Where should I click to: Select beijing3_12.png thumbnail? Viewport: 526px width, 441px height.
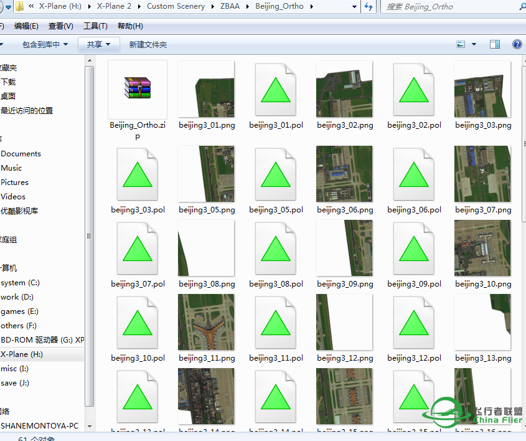click(x=344, y=322)
